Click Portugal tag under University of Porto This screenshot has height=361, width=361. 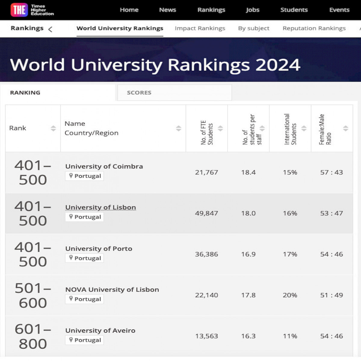point(85,258)
